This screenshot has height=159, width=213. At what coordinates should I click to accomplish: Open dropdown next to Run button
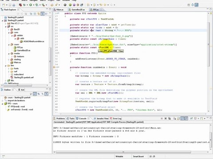pos(34,5)
